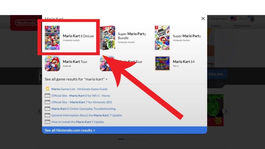Click the Mario Kart 8 Deluxe box art
The image size is (265, 149).
coord(52,38)
